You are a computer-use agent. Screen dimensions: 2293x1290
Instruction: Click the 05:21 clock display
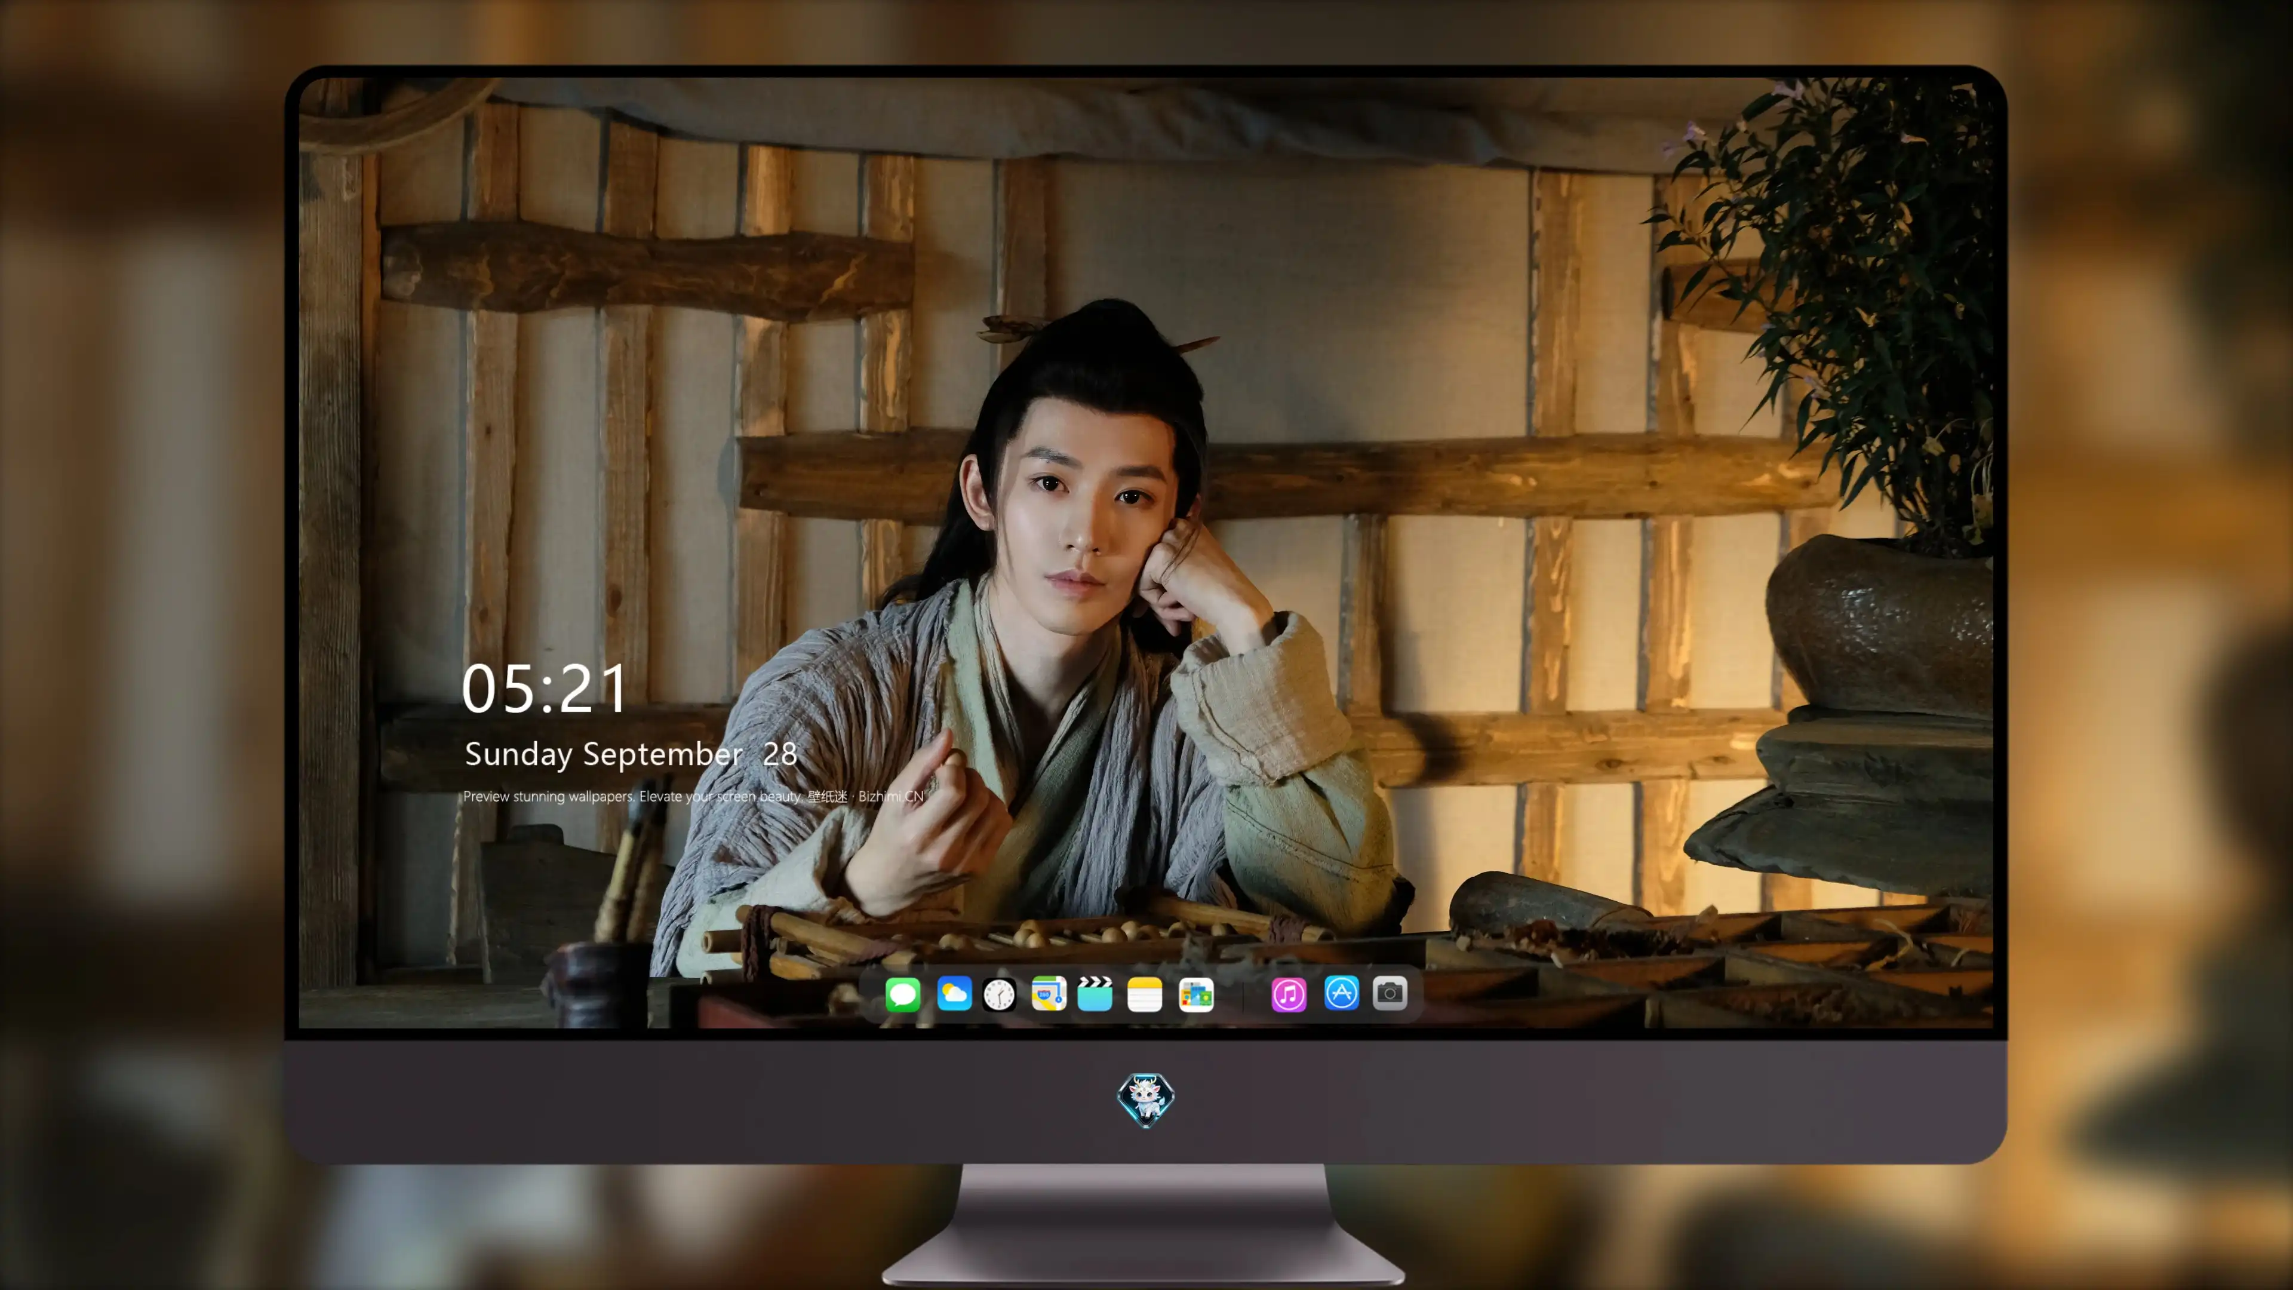545,689
